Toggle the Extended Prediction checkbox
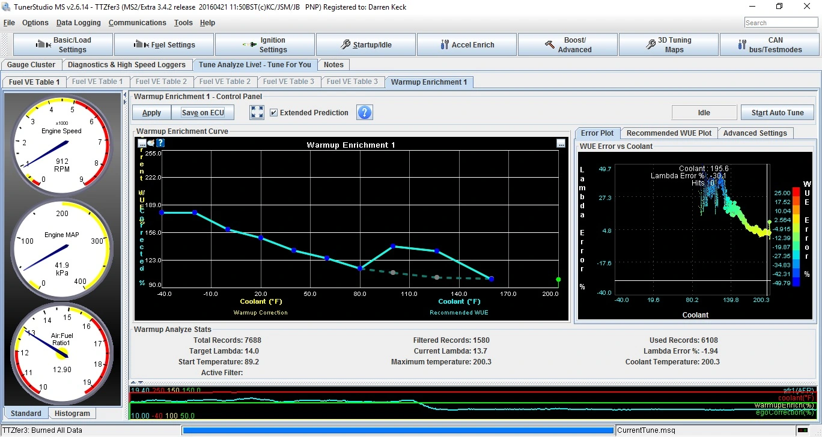 274,113
